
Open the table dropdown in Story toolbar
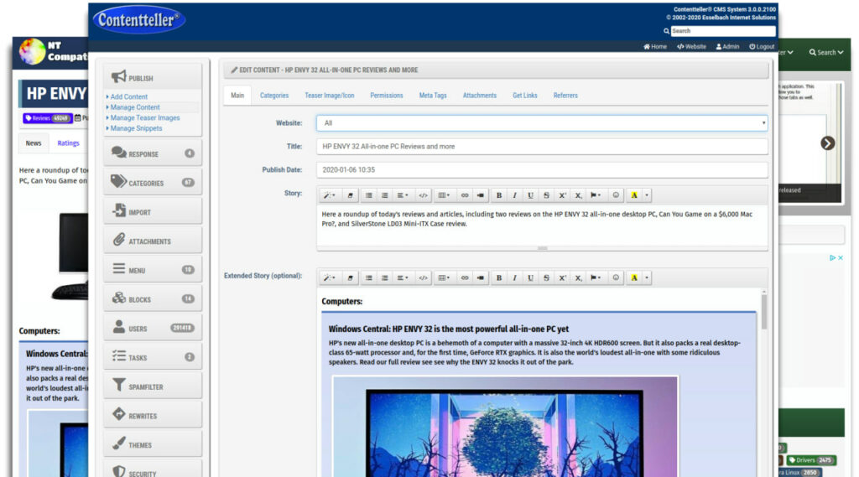pyautogui.click(x=444, y=195)
